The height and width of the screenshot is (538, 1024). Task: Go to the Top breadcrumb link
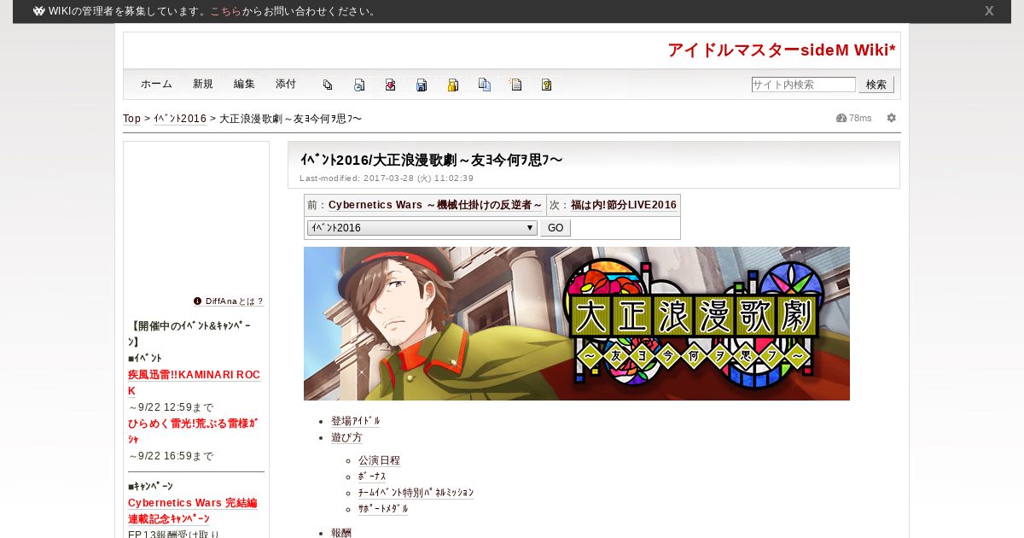[131, 119]
